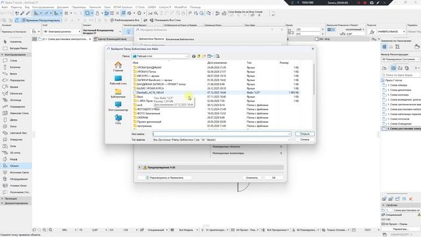
Task: Expand the Документирование toolbox section
Action: (3, 203)
